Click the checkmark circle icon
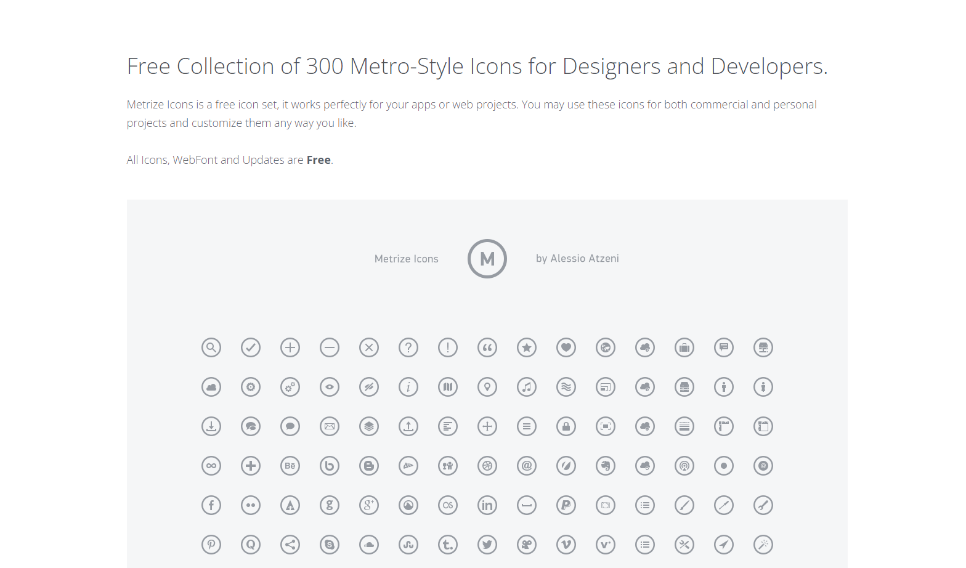Image resolution: width=966 pixels, height=568 pixels. (251, 347)
